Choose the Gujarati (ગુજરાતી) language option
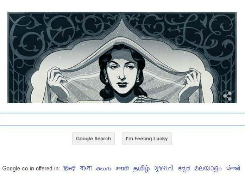This screenshot has height=183, width=245. point(164,168)
